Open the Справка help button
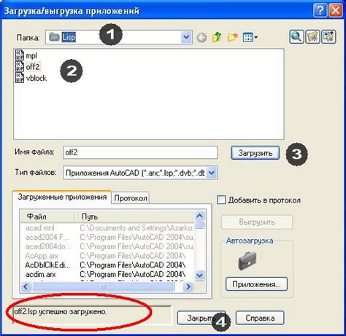This screenshot has width=346, height=336. [x=260, y=318]
